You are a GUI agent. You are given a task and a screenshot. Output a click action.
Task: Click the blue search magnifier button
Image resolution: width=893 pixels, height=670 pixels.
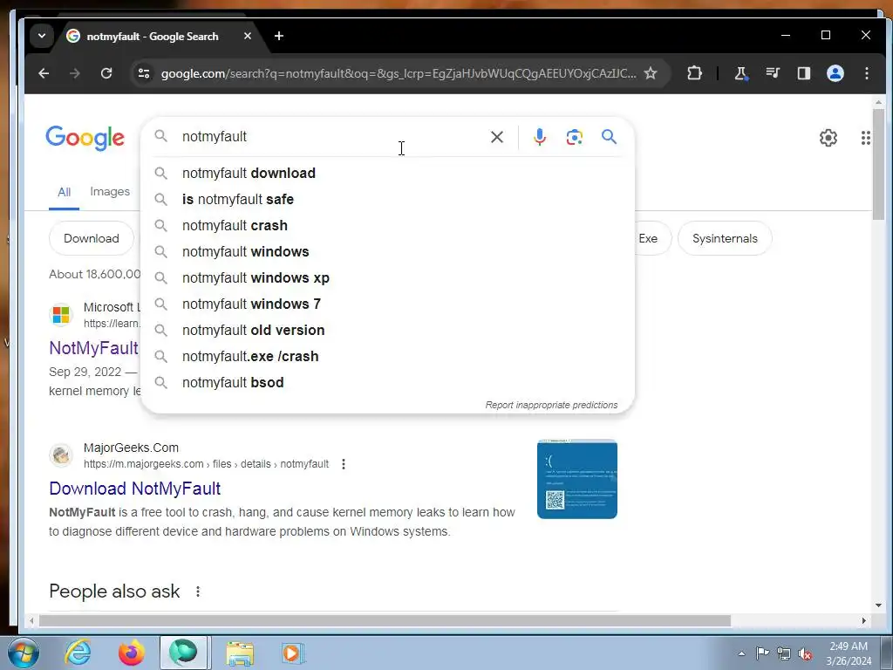609,137
